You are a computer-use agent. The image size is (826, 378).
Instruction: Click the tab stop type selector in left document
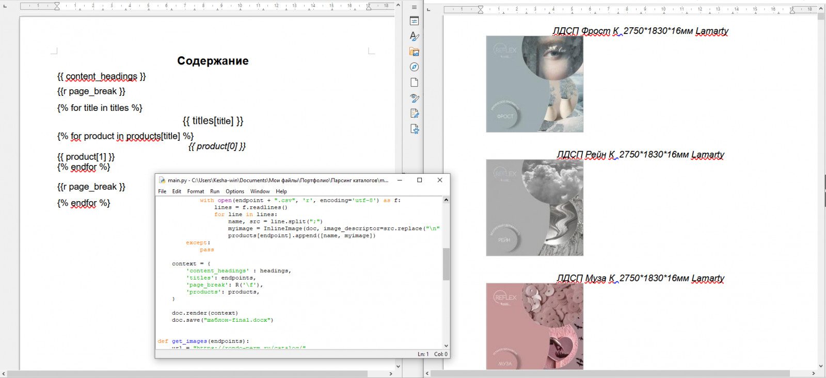pyautogui.click(x=5, y=6)
